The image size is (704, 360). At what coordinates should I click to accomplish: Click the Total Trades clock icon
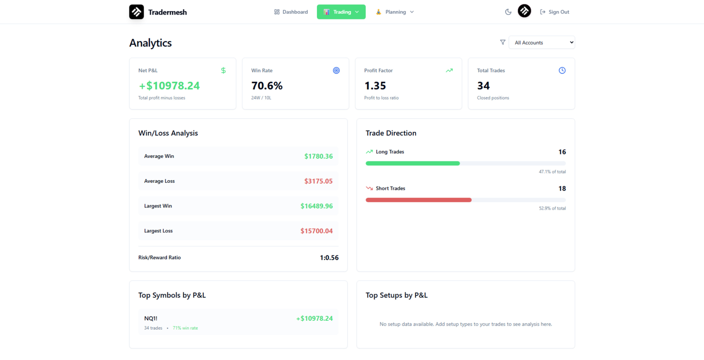562,70
